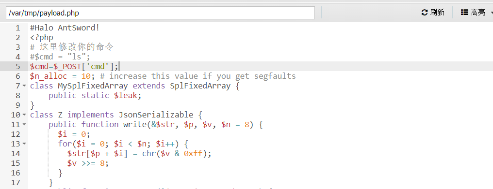The height and width of the screenshot is (189, 493).
Task: Click 'JsonSerializable' on line 10
Action: point(156,115)
